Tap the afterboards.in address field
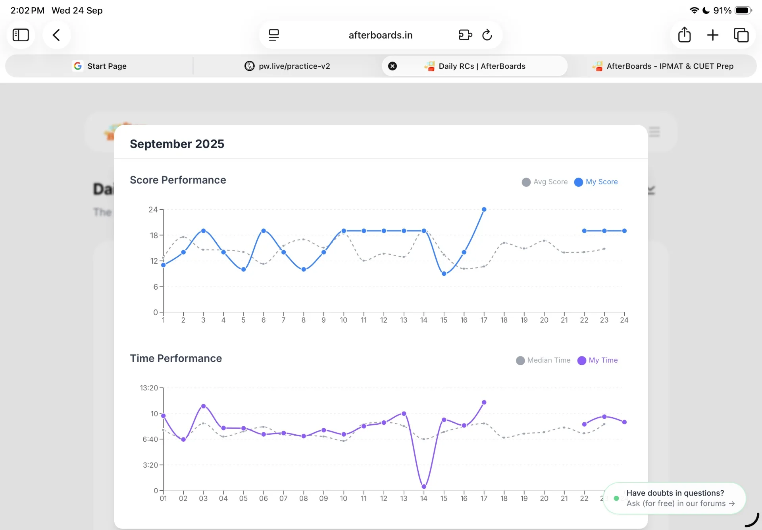 (x=381, y=35)
